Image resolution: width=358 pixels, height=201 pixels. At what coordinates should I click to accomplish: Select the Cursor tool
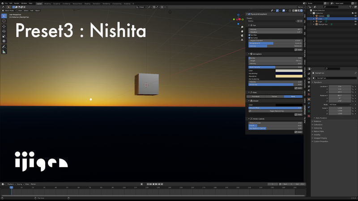(4, 21)
